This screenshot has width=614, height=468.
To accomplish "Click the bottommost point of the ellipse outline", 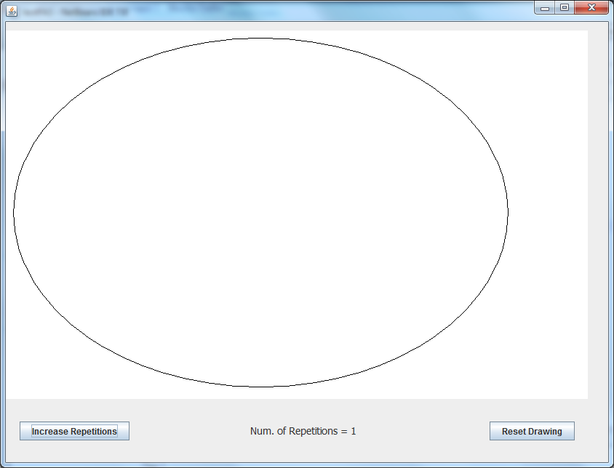I will (x=260, y=387).
